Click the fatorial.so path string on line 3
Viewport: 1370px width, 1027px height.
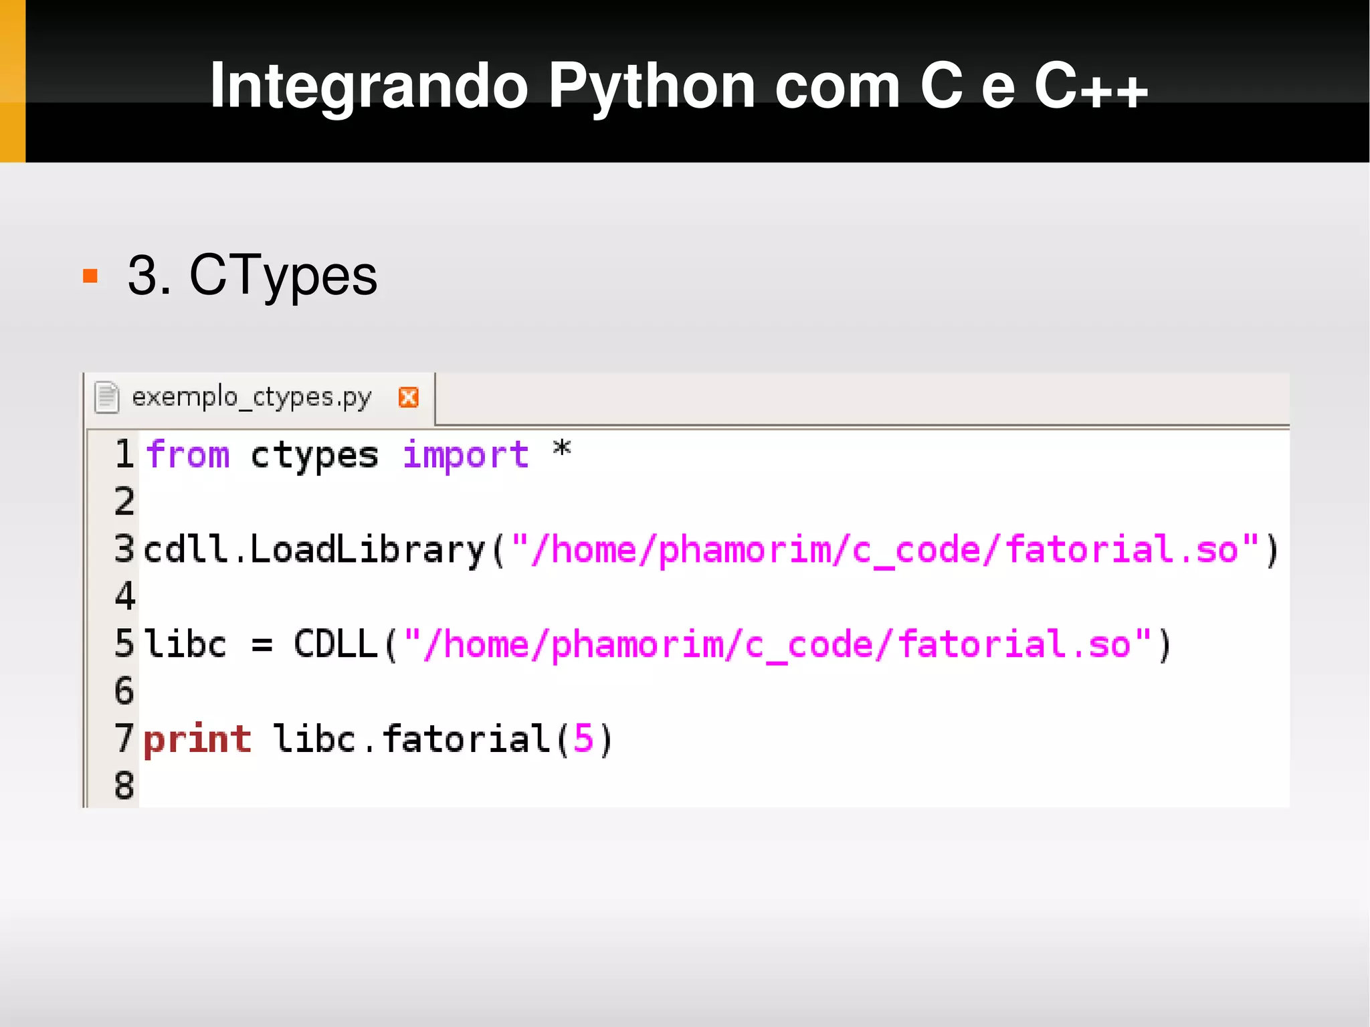click(x=885, y=551)
